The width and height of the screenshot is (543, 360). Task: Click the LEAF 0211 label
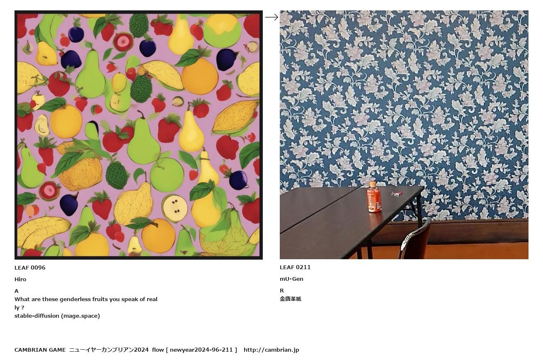295,267
